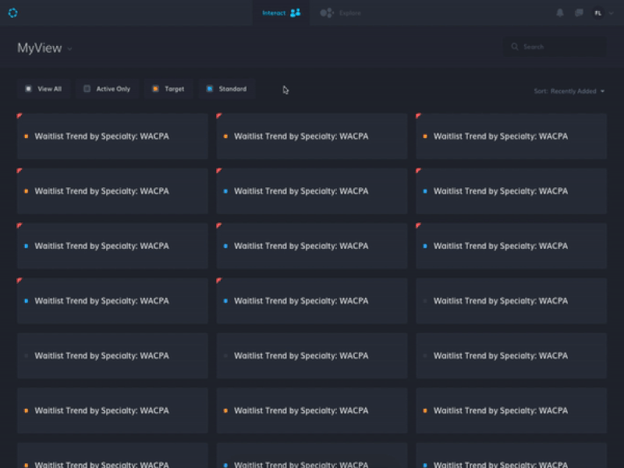Click the Explore cluster icon

[326, 12]
